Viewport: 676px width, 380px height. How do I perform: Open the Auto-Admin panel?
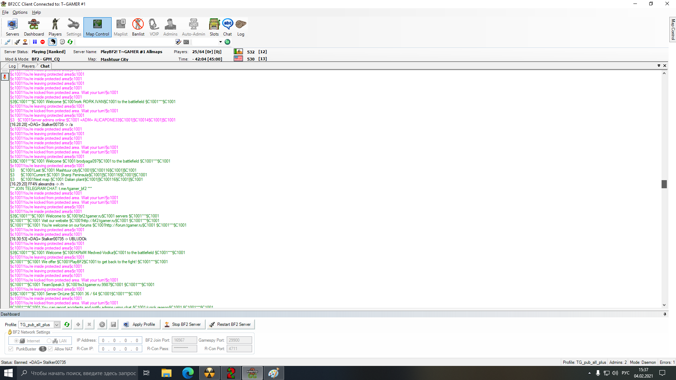pyautogui.click(x=193, y=27)
